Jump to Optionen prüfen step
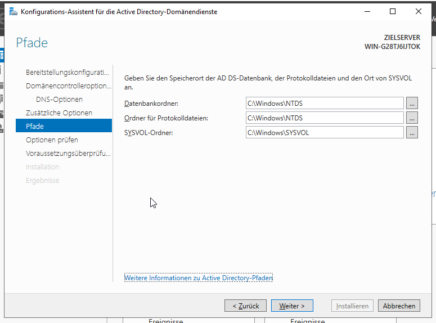Screen dimensions: 436x323 [x=52, y=140]
